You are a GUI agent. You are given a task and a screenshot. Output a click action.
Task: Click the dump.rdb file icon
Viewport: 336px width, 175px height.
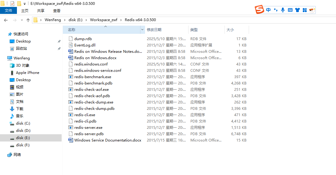click(70, 39)
